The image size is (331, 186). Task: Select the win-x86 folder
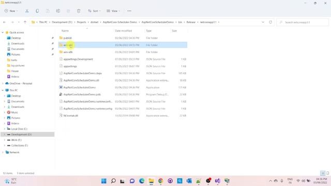123,52
